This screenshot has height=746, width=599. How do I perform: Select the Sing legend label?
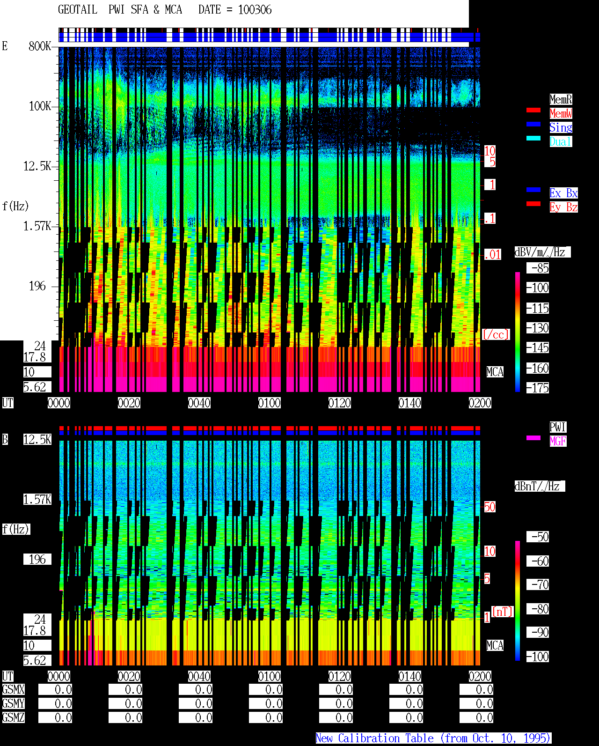tap(561, 127)
